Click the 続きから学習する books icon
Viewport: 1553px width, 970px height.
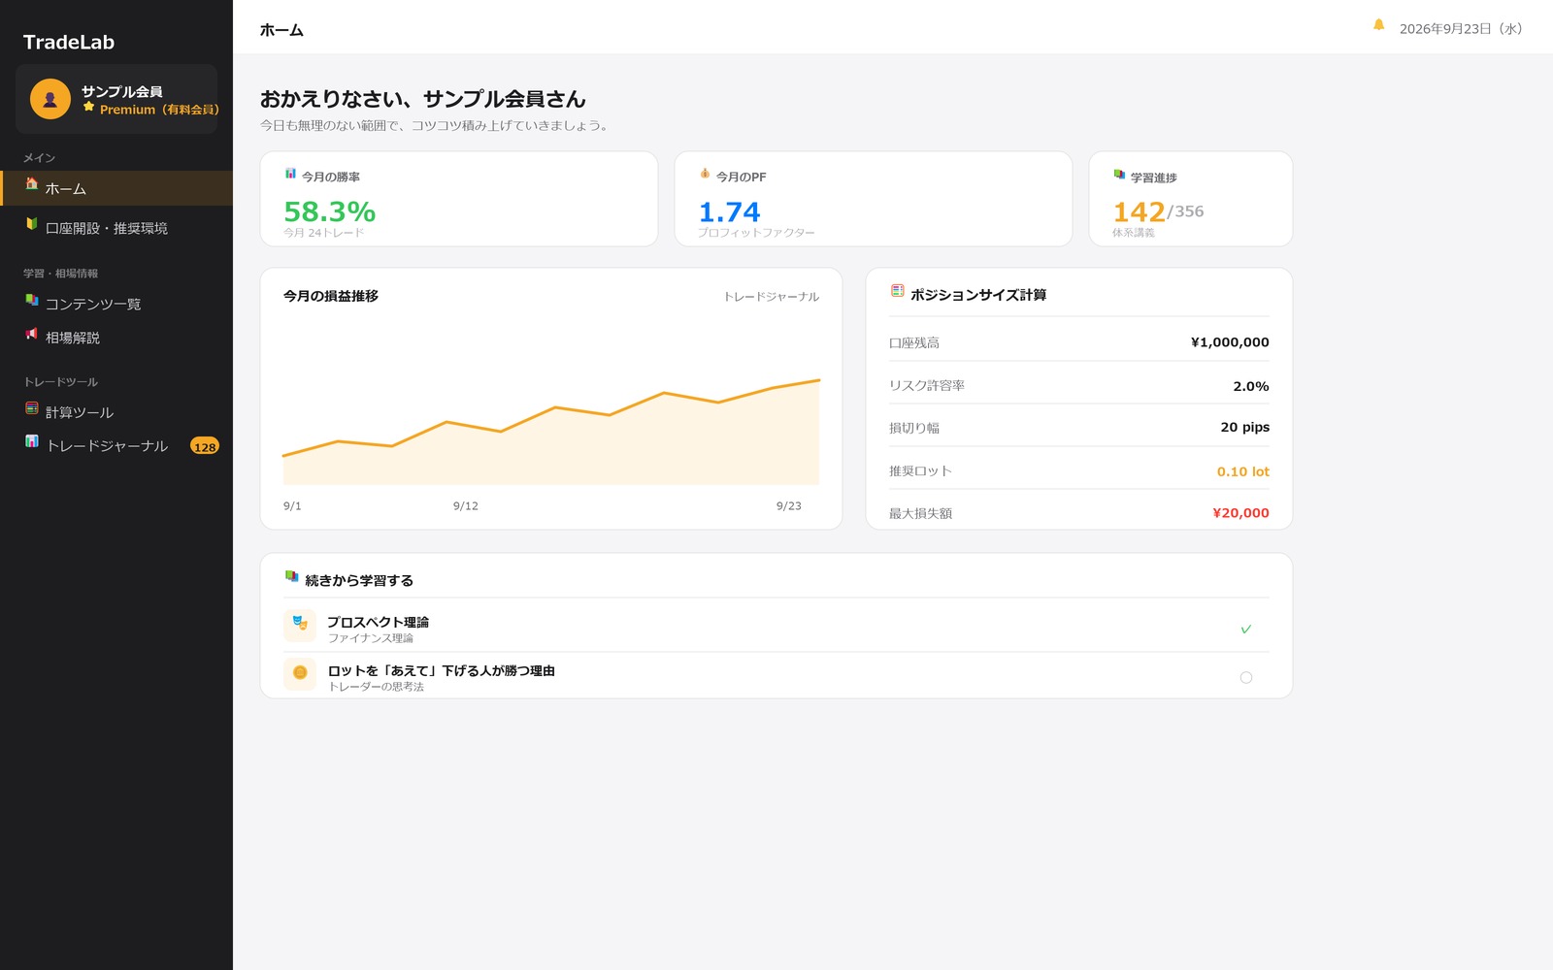click(292, 576)
